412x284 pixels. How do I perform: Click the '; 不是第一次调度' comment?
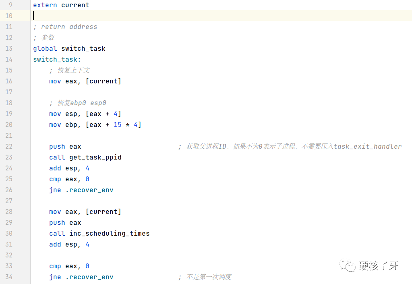click(x=205, y=277)
